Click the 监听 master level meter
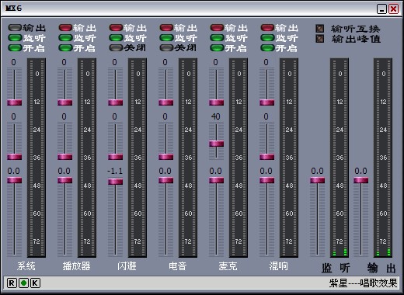404x295 pixels. (x=340, y=158)
